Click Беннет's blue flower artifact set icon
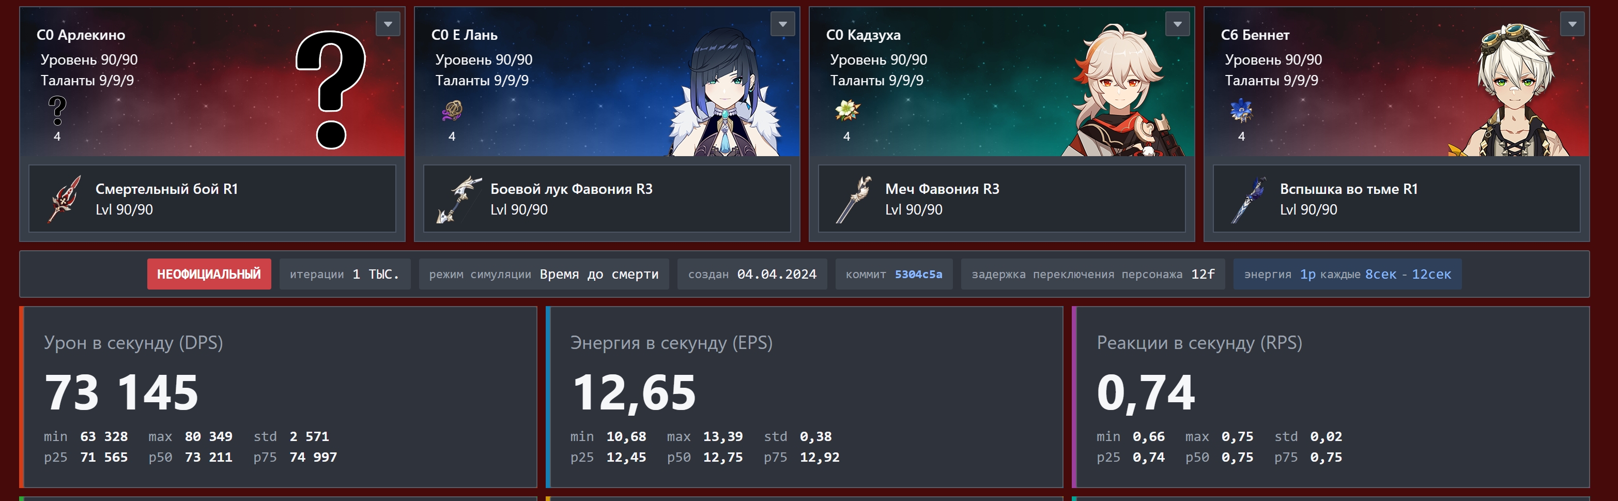This screenshot has width=1618, height=501. (x=1242, y=111)
